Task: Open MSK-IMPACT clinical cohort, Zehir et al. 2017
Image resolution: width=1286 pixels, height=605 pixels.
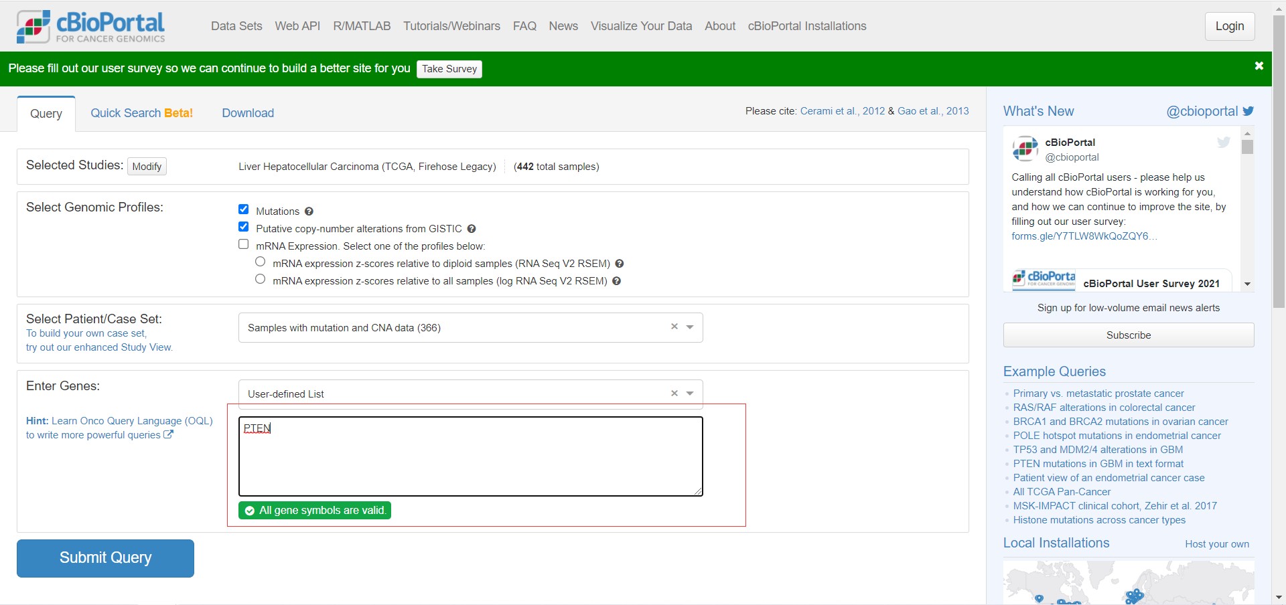Action: tap(1115, 506)
